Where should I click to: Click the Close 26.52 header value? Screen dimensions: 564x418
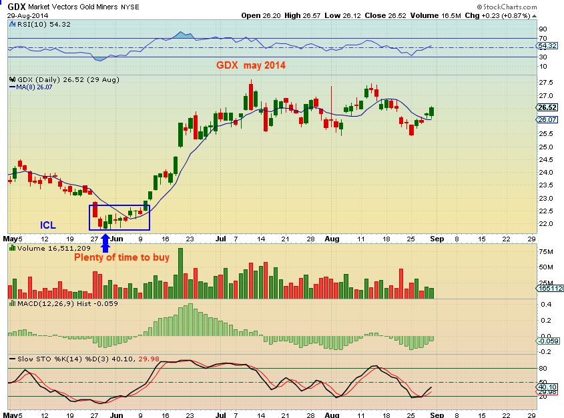[385, 15]
